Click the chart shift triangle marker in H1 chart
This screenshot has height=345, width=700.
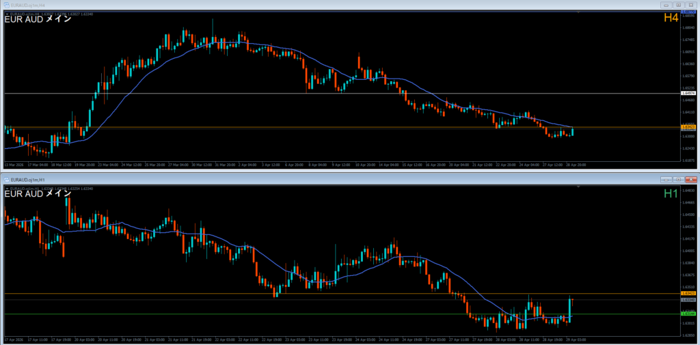tap(579, 185)
